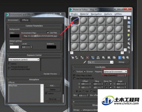This screenshot has height=112, width=142.
Task: Click the Make Unique icon
Action: coord(98,57)
